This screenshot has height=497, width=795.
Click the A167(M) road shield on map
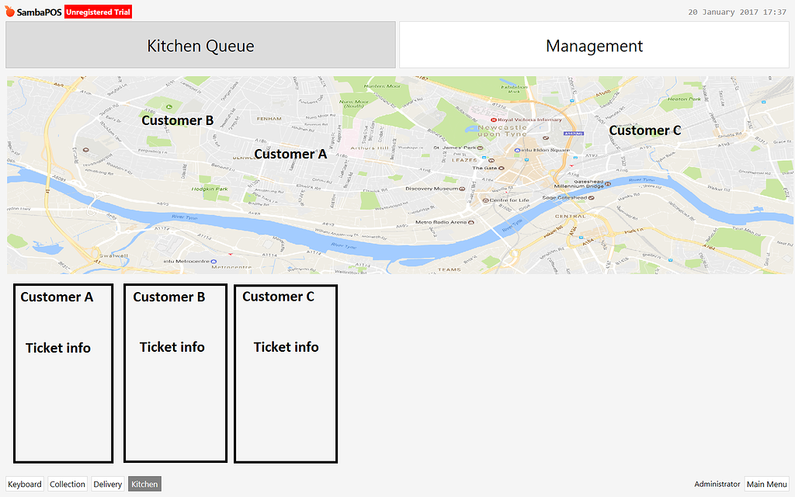pos(574,133)
